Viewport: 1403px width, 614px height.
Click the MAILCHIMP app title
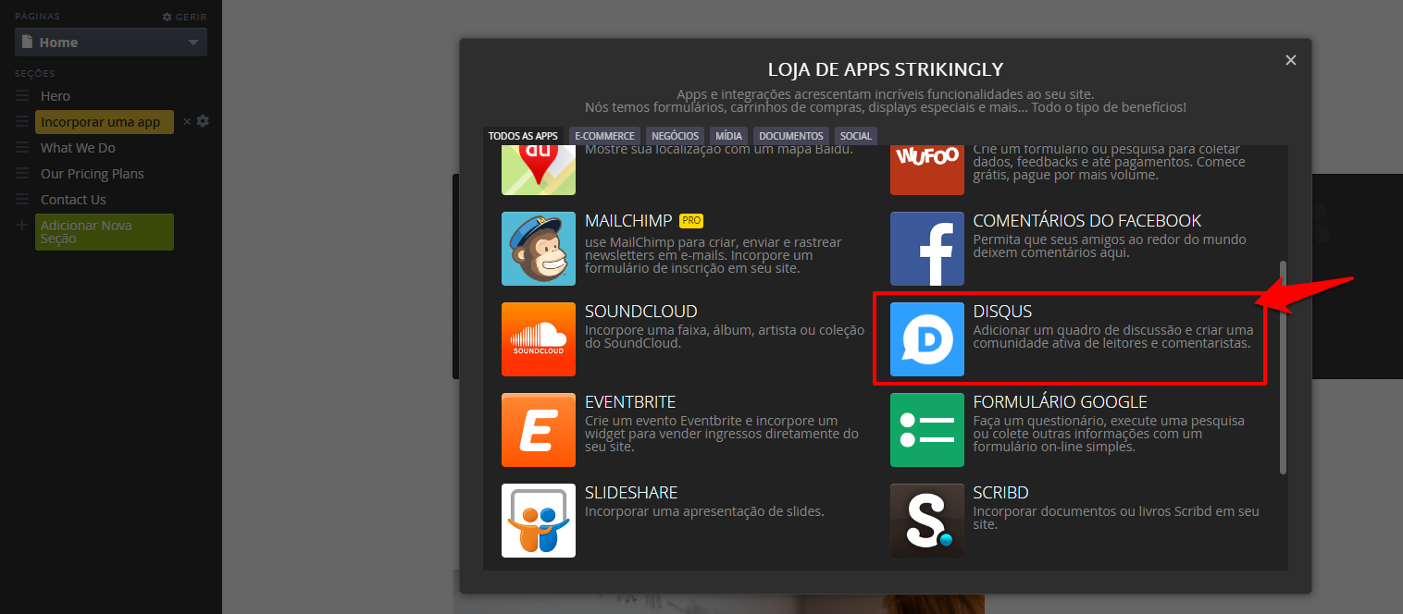click(628, 221)
